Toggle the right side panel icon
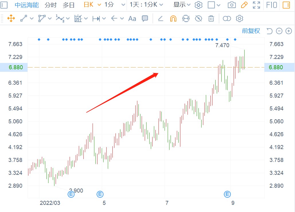The height and width of the screenshot is (212, 295). pos(286,5)
